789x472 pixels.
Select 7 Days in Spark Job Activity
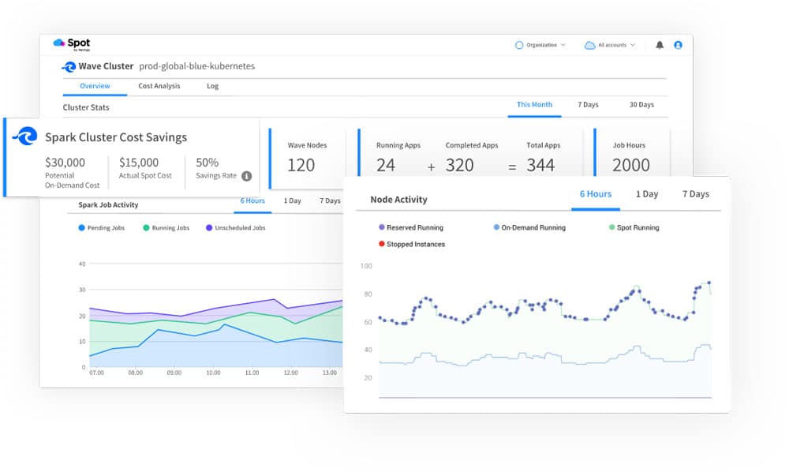[x=330, y=200]
